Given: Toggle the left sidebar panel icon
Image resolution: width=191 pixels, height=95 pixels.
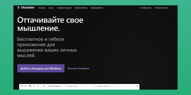Looking at the screenshot, I should pos(44,86).
